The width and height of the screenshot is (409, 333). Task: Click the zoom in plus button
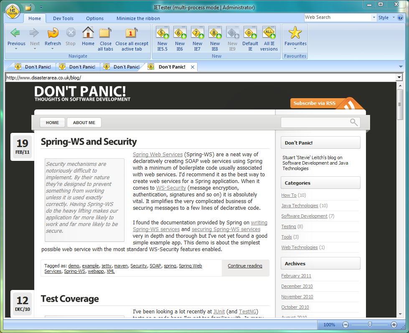pyautogui.click(x=394, y=325)
